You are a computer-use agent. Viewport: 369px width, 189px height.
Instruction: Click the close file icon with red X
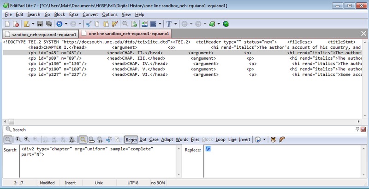click(x=16, y=24)
